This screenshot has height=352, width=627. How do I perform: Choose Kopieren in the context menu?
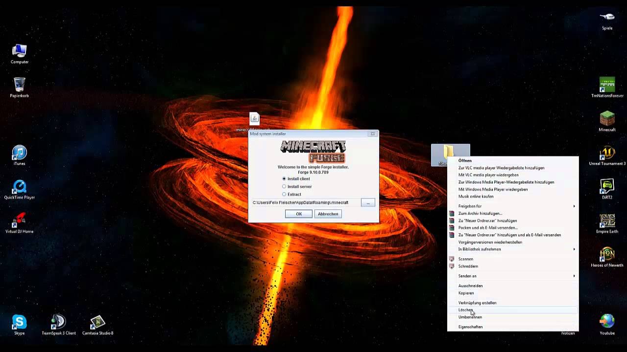coord(513,293)
